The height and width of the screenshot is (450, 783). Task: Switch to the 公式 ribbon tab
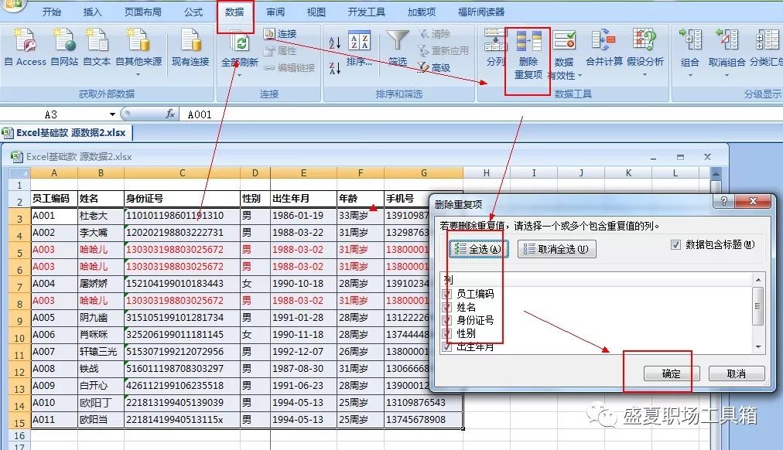[193, 12]
